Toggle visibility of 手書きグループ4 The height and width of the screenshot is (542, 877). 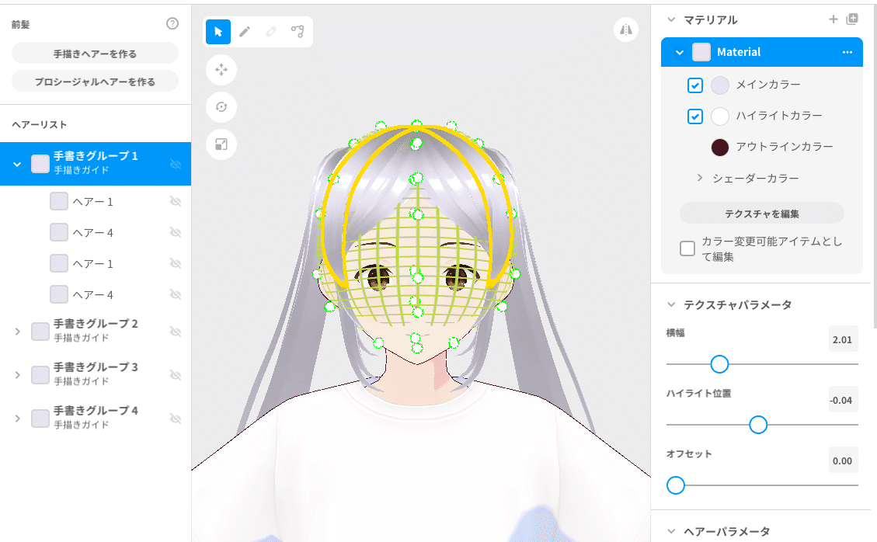176,419
